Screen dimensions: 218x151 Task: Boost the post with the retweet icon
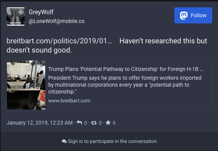point(94,123)
